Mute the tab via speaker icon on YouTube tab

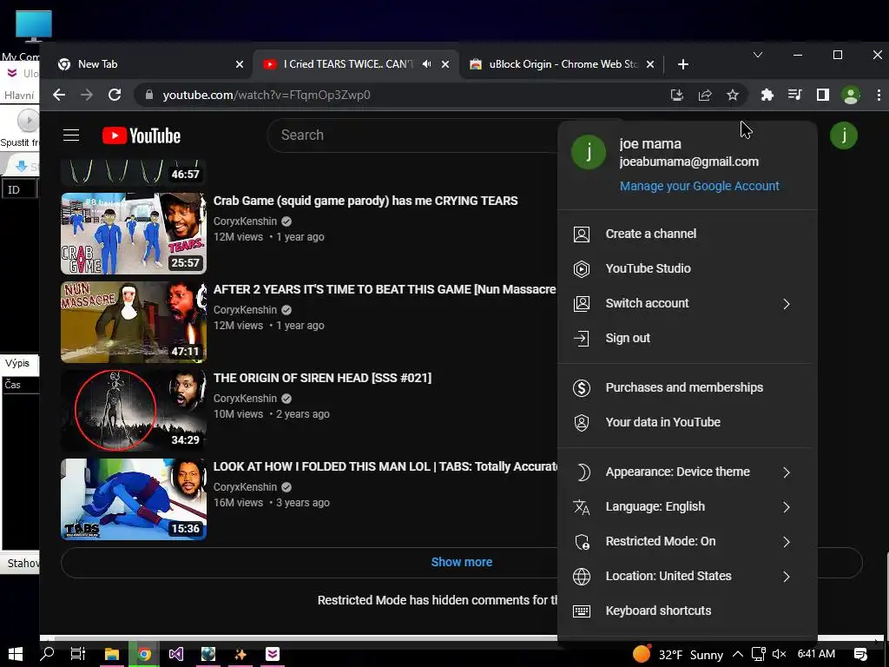coord(426,64)
